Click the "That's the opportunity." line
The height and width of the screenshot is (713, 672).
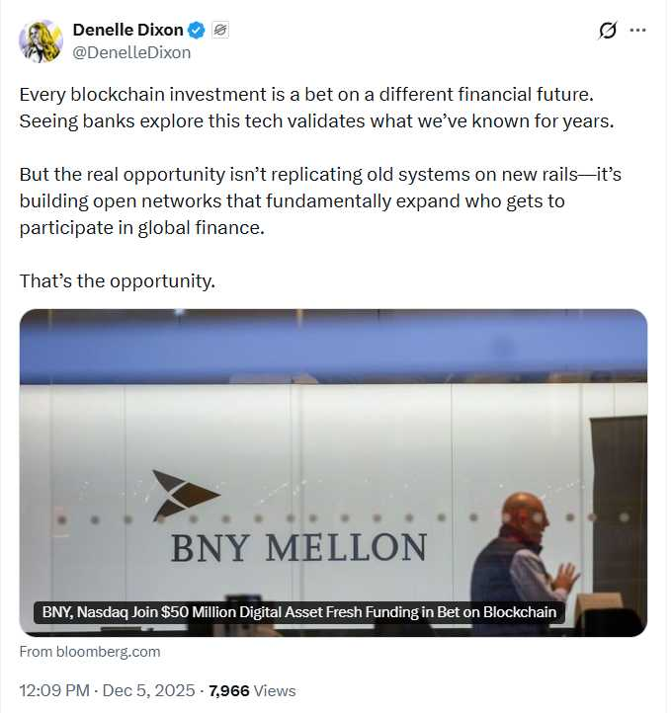pos(117,281)
